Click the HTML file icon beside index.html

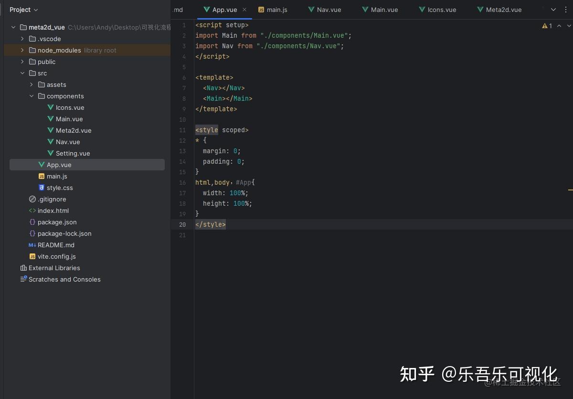[32, 210]
